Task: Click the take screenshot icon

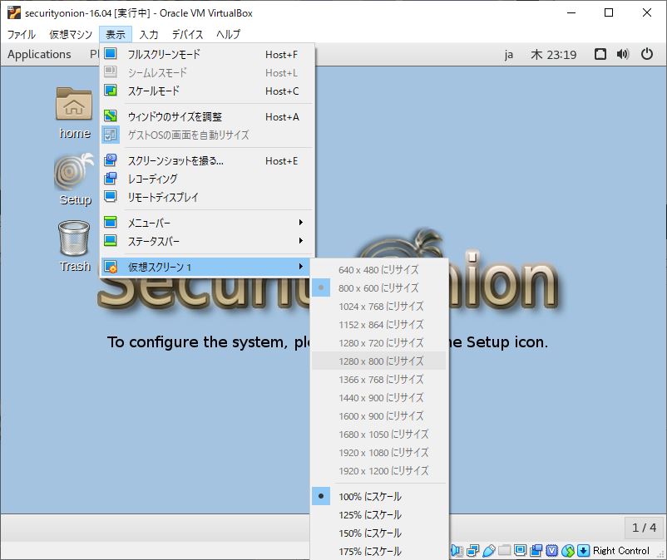Action: point(111,160)
